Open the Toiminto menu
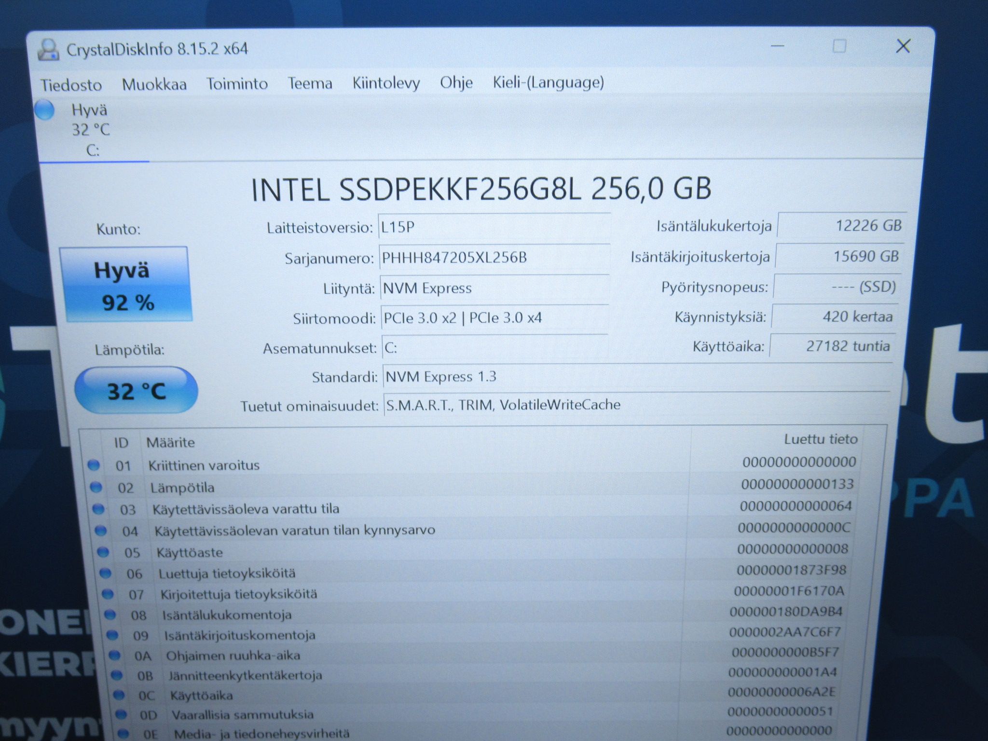The width and height of the screenshot is (988, 741). pos(237,84)
